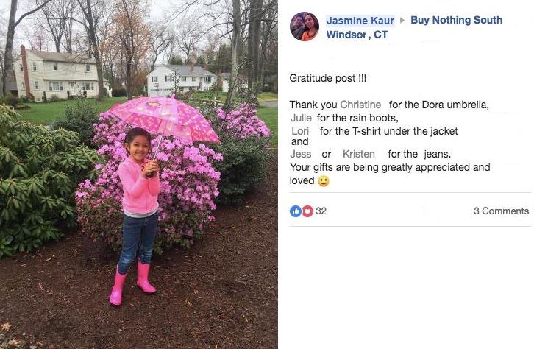The width and height of the screenshot is (534, 349).
Task: Click the pink Dora umbrella in the photo
Action: click(x=163, y=119)
